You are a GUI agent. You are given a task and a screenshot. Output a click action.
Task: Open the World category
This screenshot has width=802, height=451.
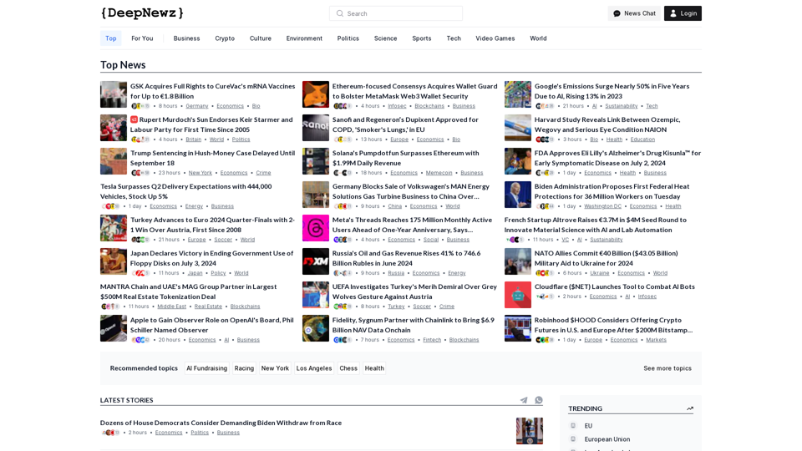(538, 38)
